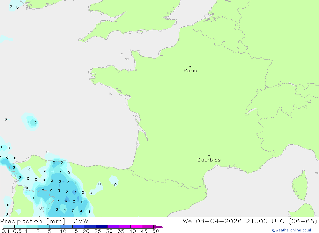
Task: Pick the 0.1–0.5 mm legend color swatch
Action: pos(9,227)
